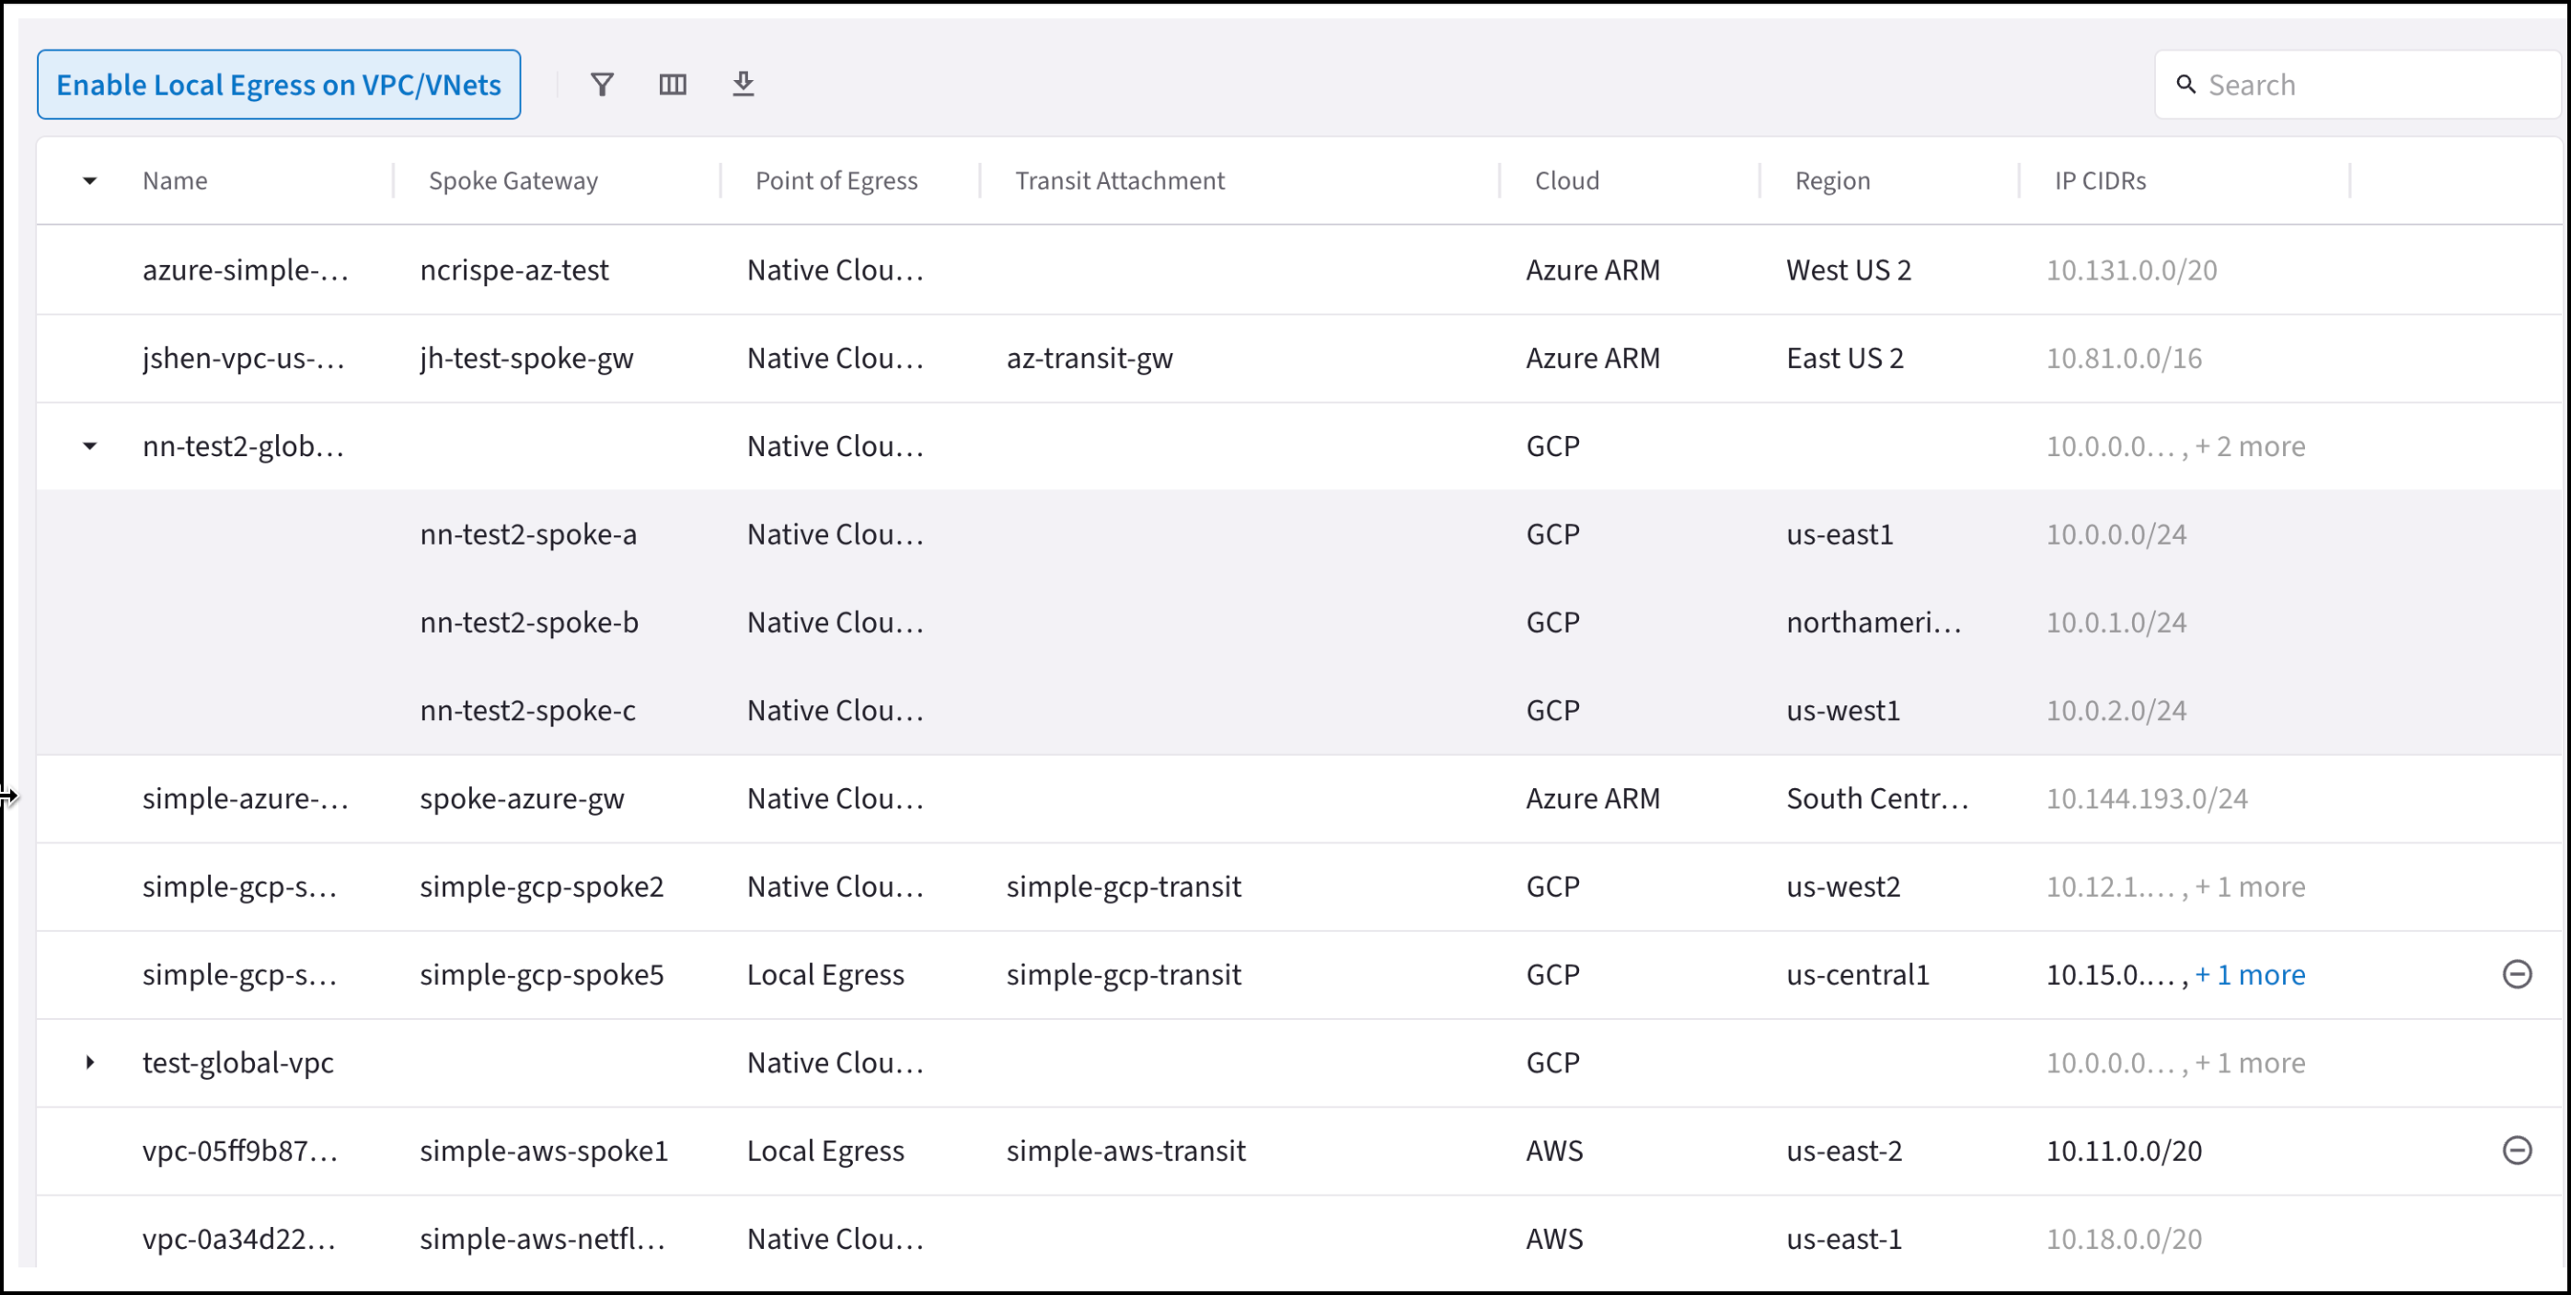Click 10.131.0.0/20 CIDR cell
Viewport: 2571px width, 1295px height.
click(x=2131, y=270)
